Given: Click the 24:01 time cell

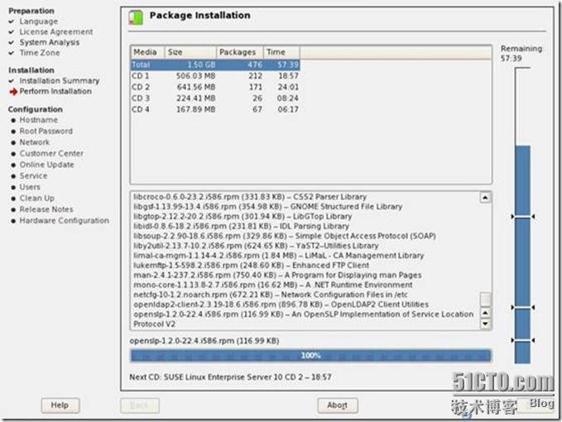Looking at the screenshot, I should (x=288, y=87).
